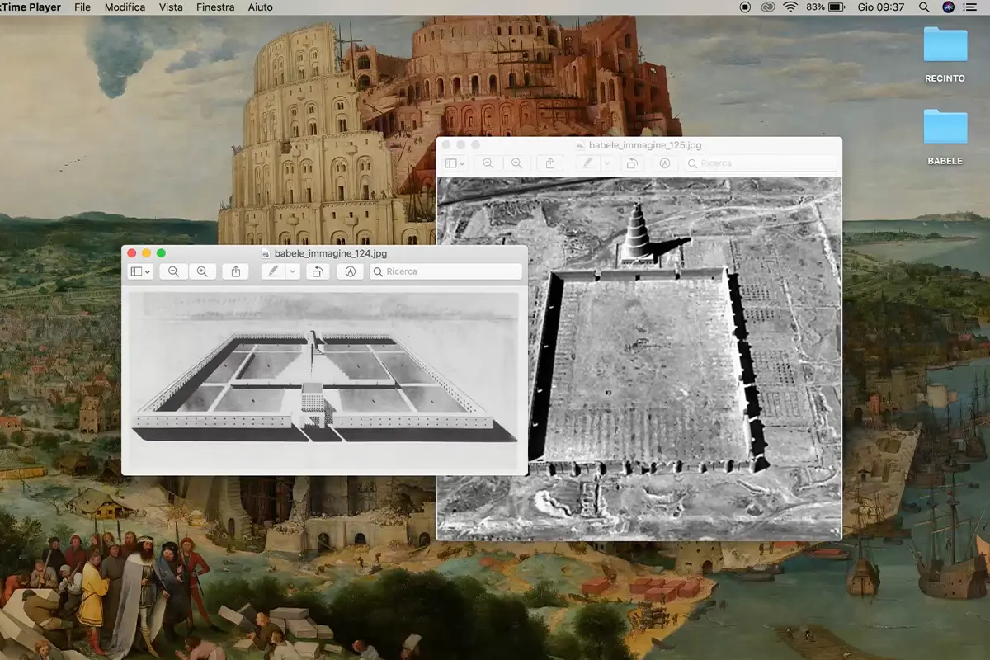Maximize the babele_immagine_124.jpg window
This screenshot has height=660, width=990.
coord(162,253)
